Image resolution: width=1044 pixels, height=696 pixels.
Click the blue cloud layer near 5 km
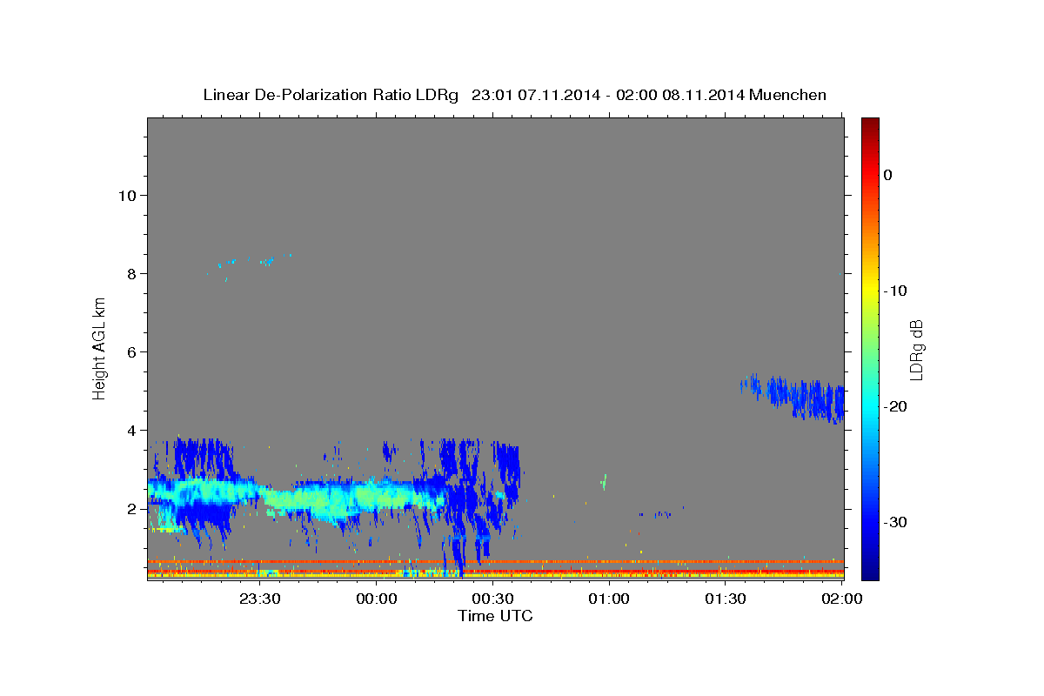[793, 398]
